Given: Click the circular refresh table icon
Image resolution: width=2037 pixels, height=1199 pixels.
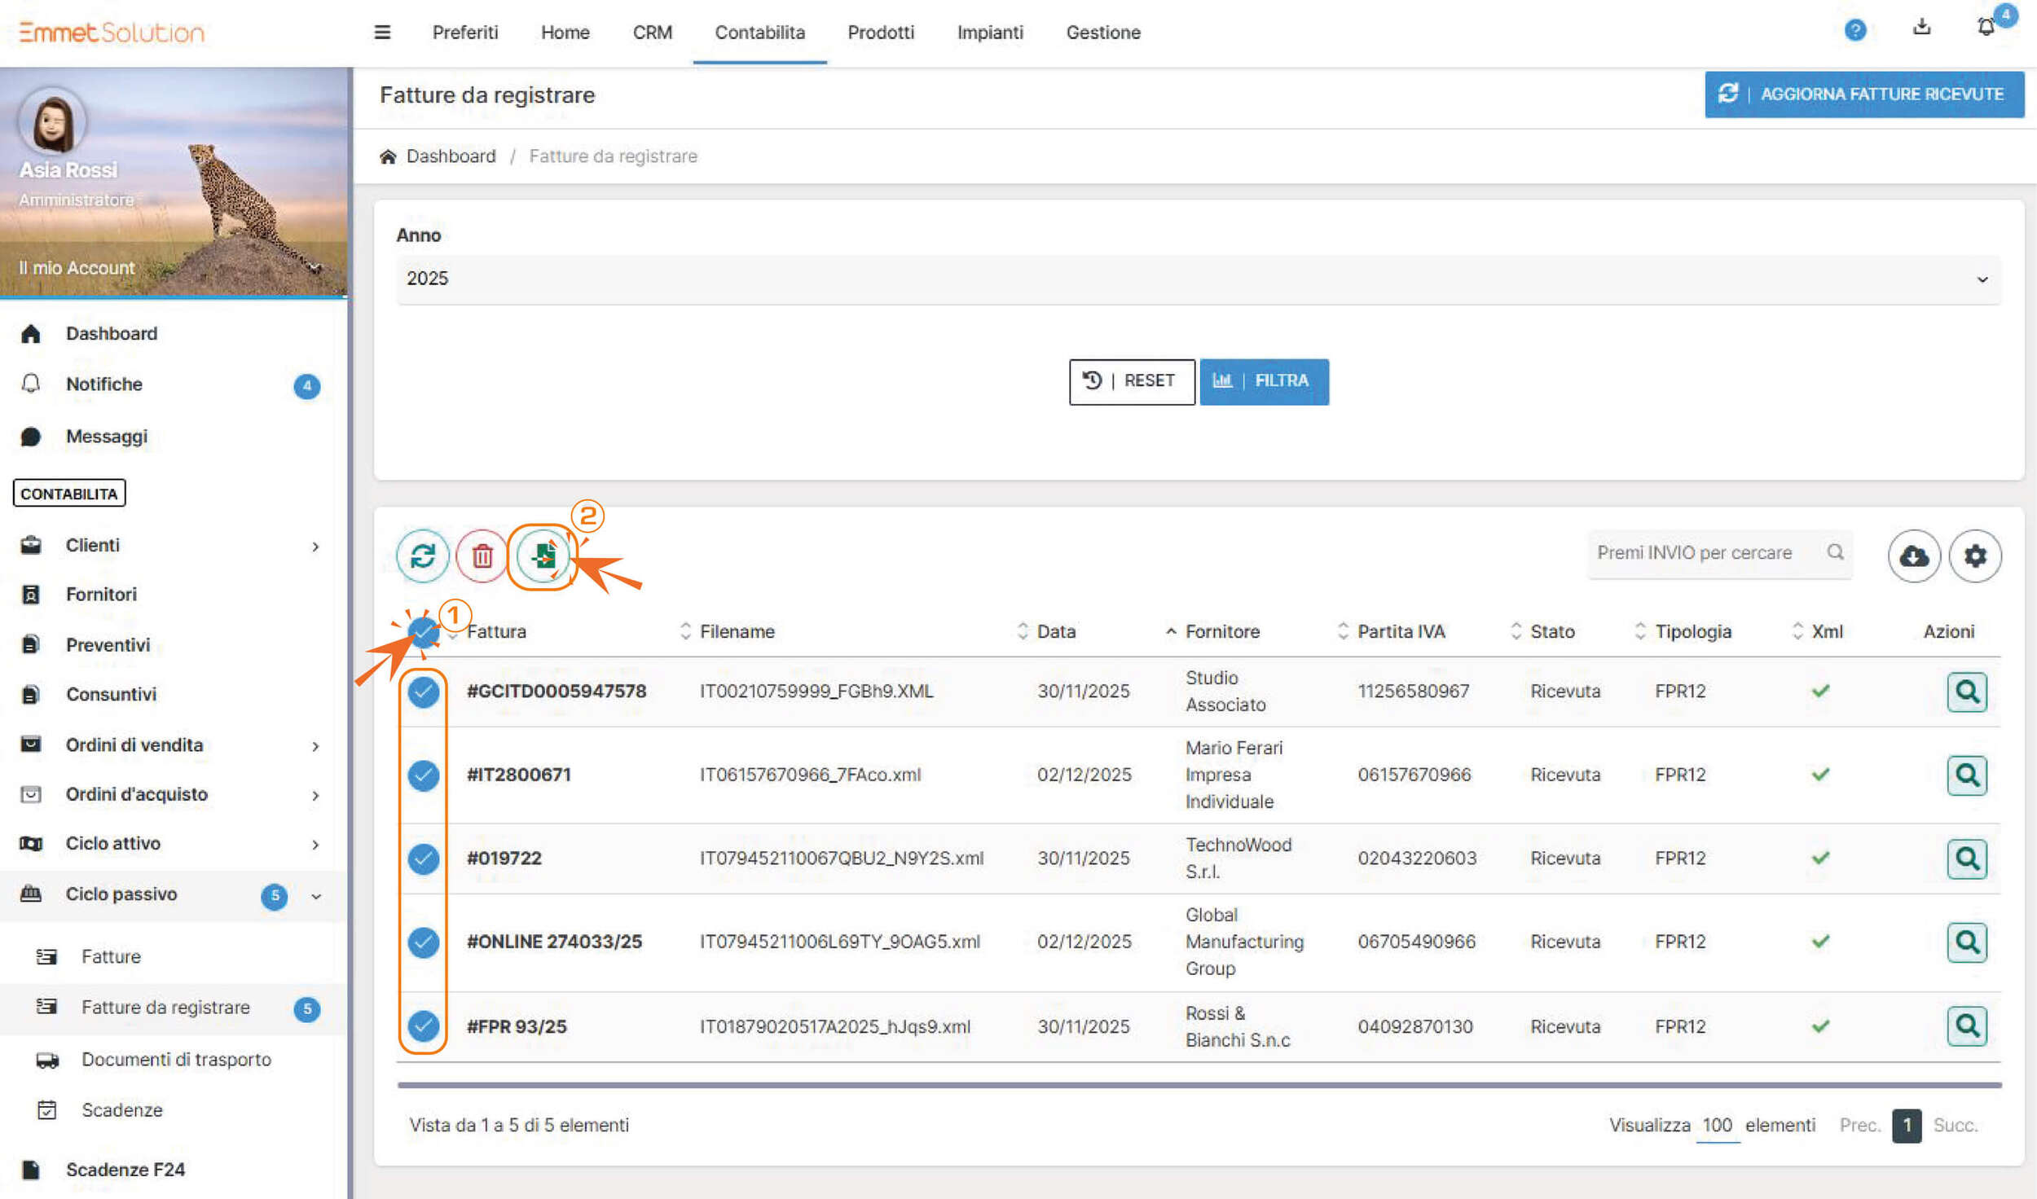Looking at the screenshot, I should pos(422,557).
